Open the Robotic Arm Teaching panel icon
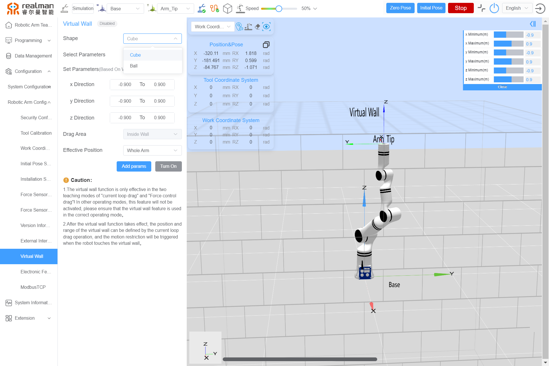This screenshot has width=549, height=366. (9, 25)
